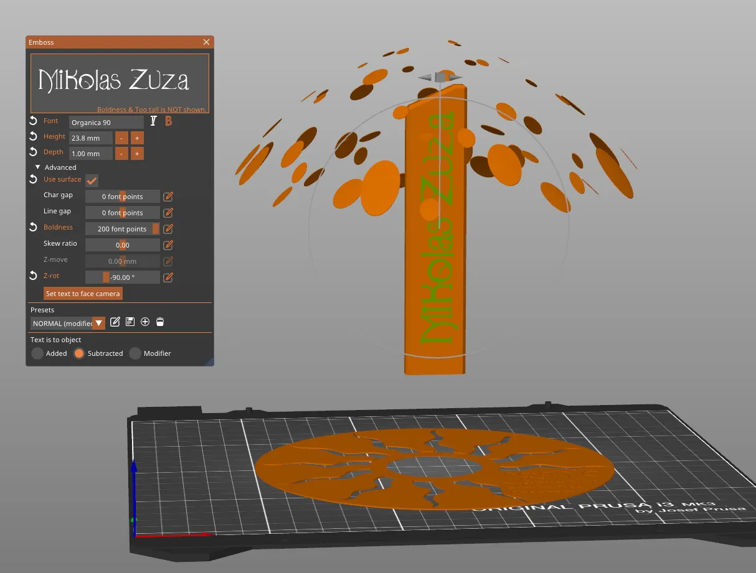Viewport: 756px width, 573px height.
Task: Decrease Depth with the minus button
Action: (121, 154)
